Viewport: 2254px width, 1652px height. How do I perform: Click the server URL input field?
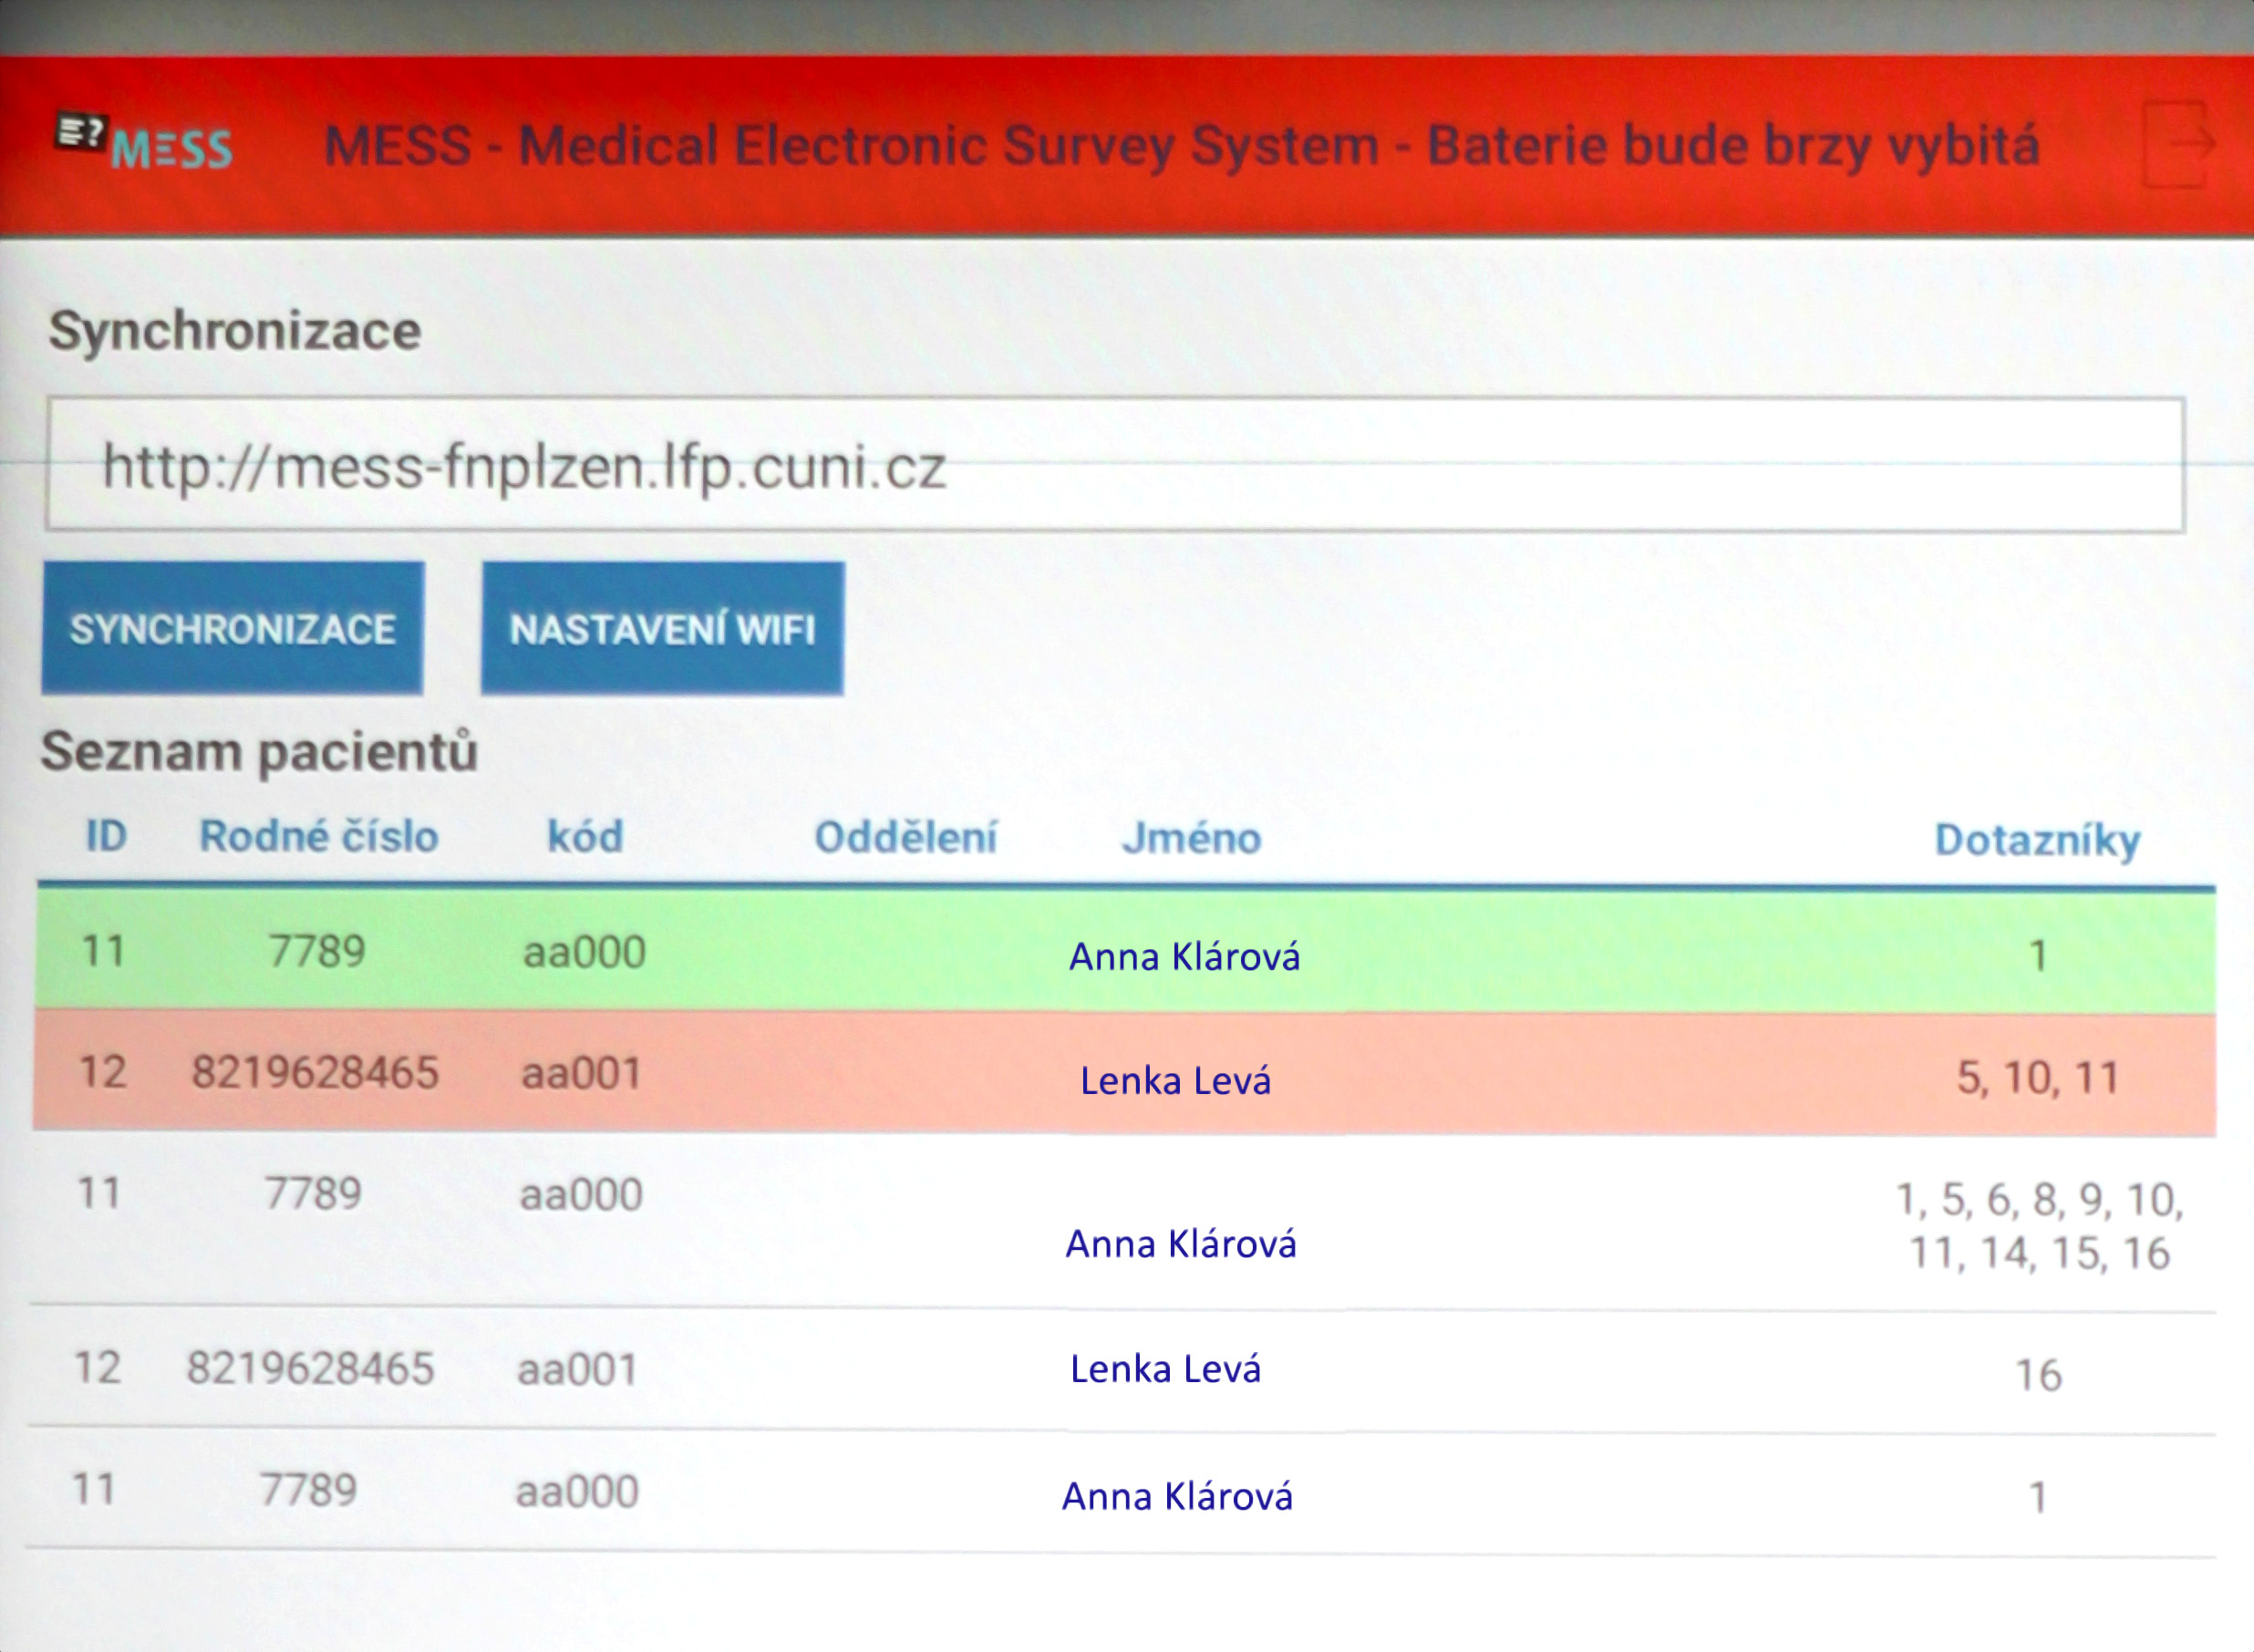coord(1114,466)
